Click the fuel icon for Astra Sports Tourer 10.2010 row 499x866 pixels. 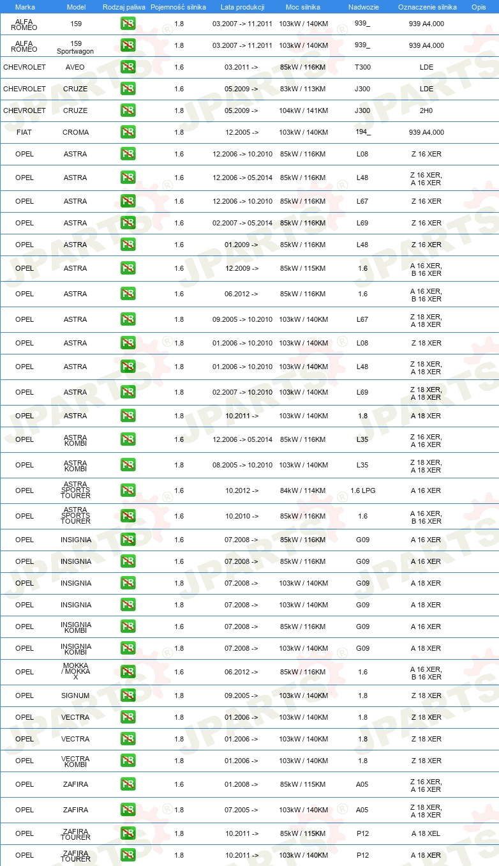tap(128, 516)
